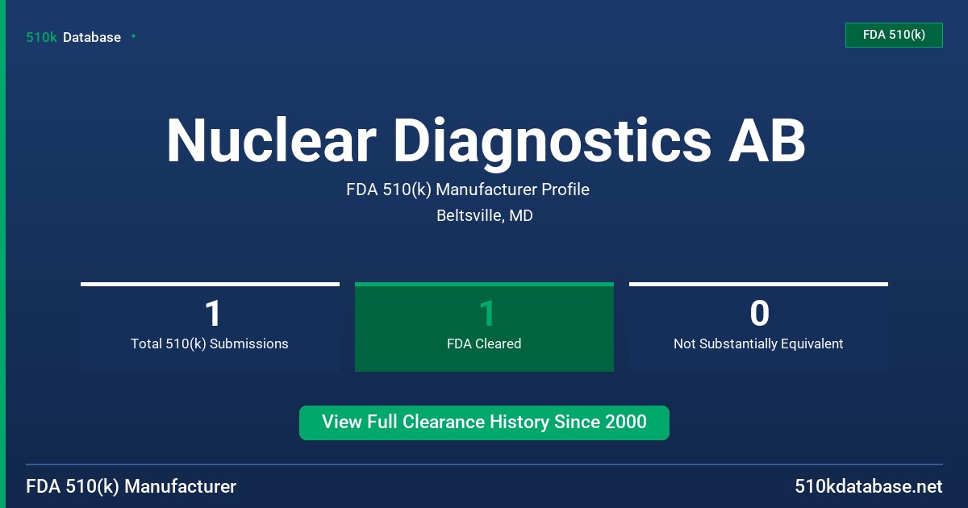Click the small green dot beside Database
The width and height of the screenshot is (968, 508).
coord(133,36)
